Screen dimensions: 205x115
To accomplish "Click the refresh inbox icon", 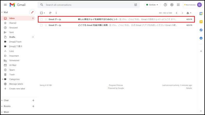I will [50, 13].
